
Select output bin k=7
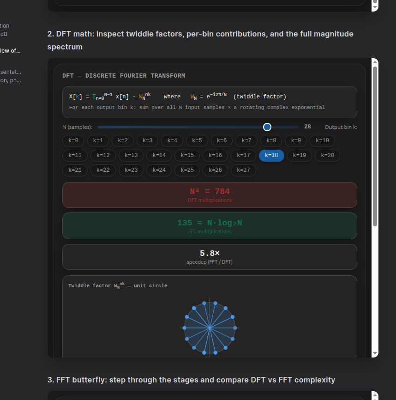click(246, 140)
